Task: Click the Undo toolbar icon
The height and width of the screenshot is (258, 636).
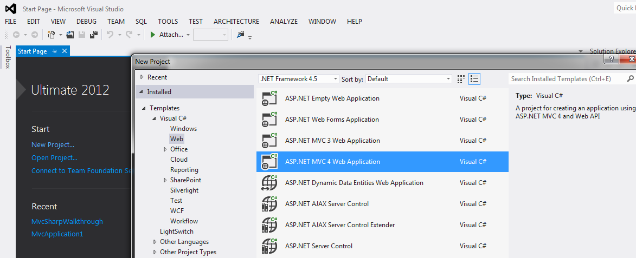Action: coord(110,35)
